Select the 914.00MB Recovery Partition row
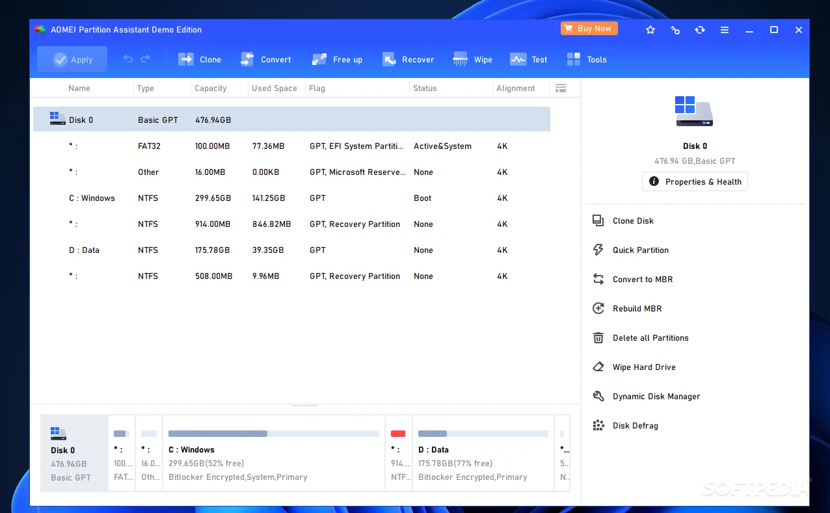 [291, 224]
